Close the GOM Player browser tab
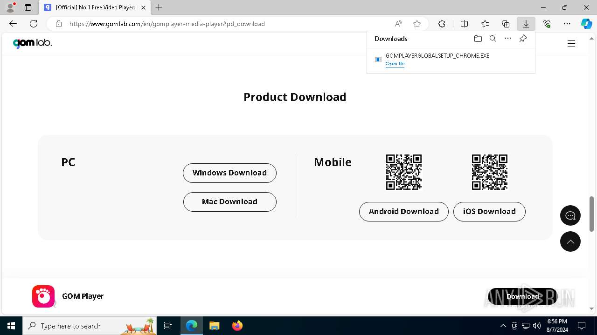This screenshot has height=335, width=597. (143, 7)
